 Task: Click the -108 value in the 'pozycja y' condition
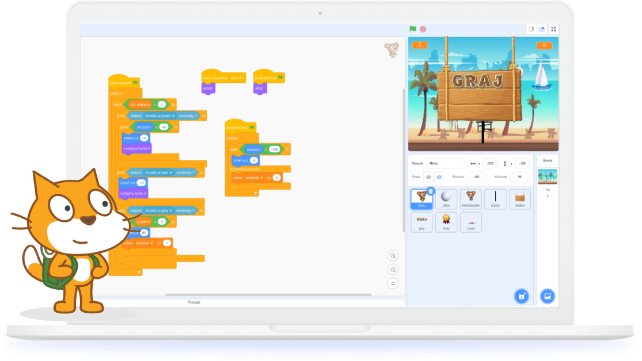(274, 149)
